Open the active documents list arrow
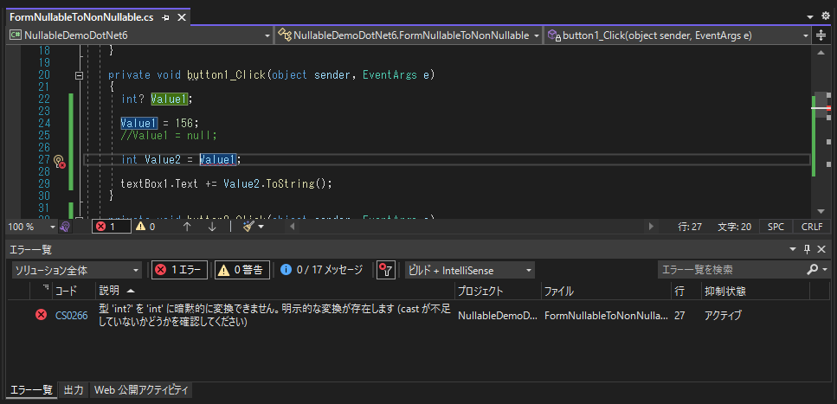Viewport: 837px width, 404px height. (810, 17)
